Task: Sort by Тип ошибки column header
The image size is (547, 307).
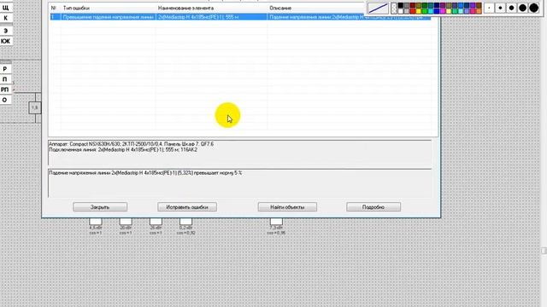Action: pyautogui.click(x=76, y=8)
